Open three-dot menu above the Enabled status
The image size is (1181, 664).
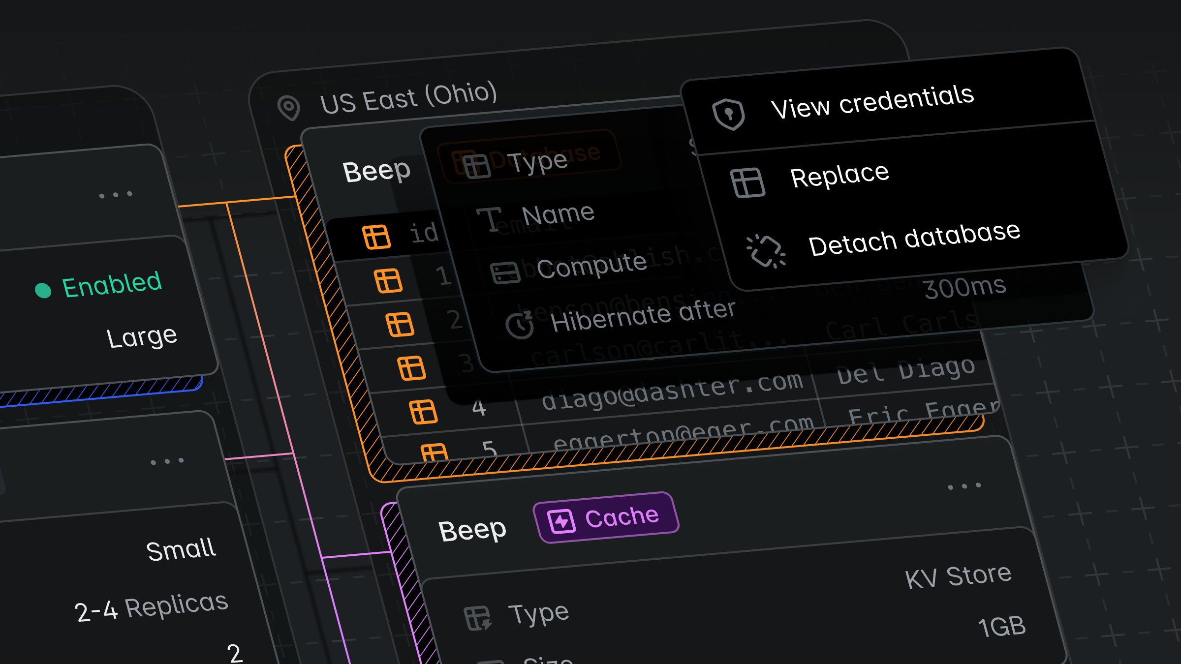click(116, 195)
